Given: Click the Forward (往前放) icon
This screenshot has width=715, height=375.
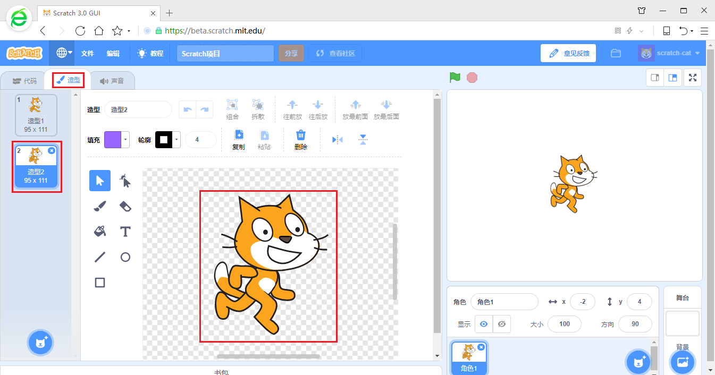Looking at the screenshot, I should 292,105.
